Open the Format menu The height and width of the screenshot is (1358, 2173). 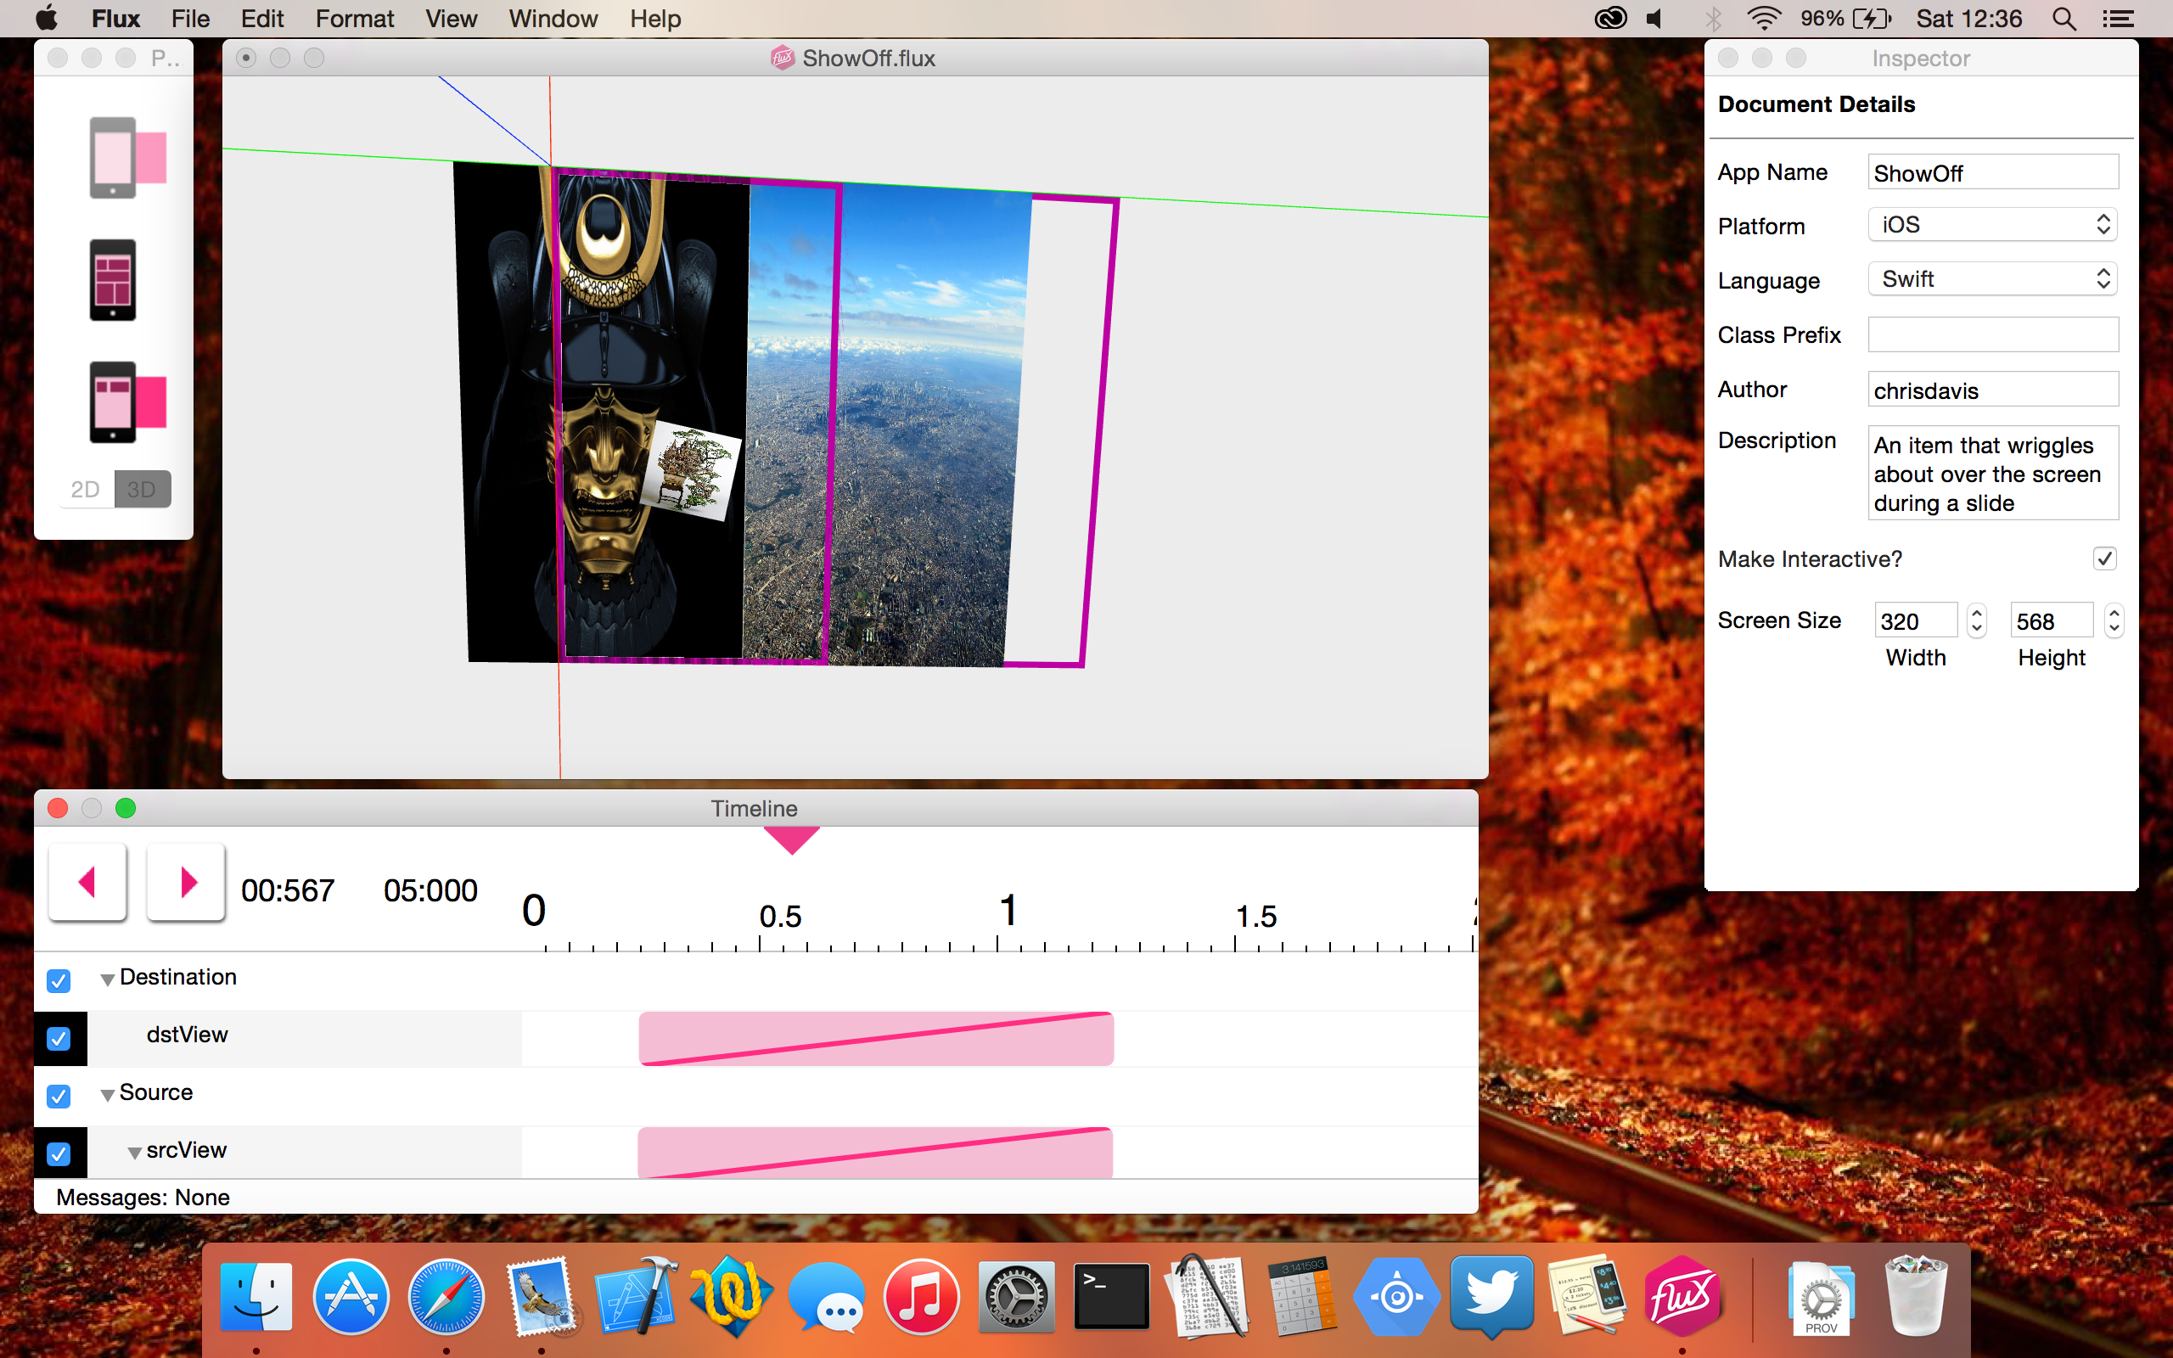(354, 19)
